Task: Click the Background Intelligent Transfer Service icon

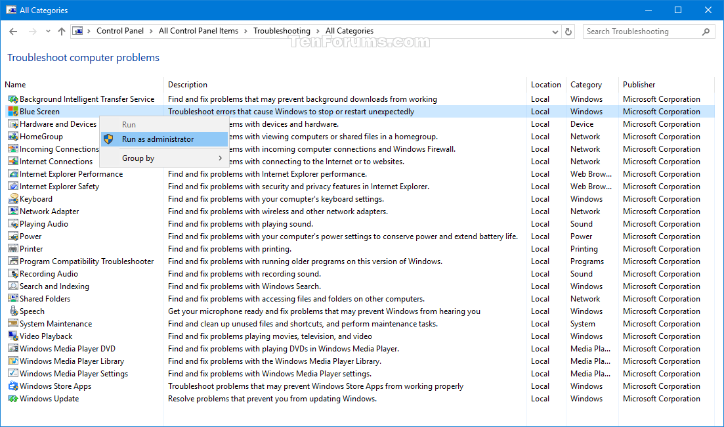Action: click(13, 99)
